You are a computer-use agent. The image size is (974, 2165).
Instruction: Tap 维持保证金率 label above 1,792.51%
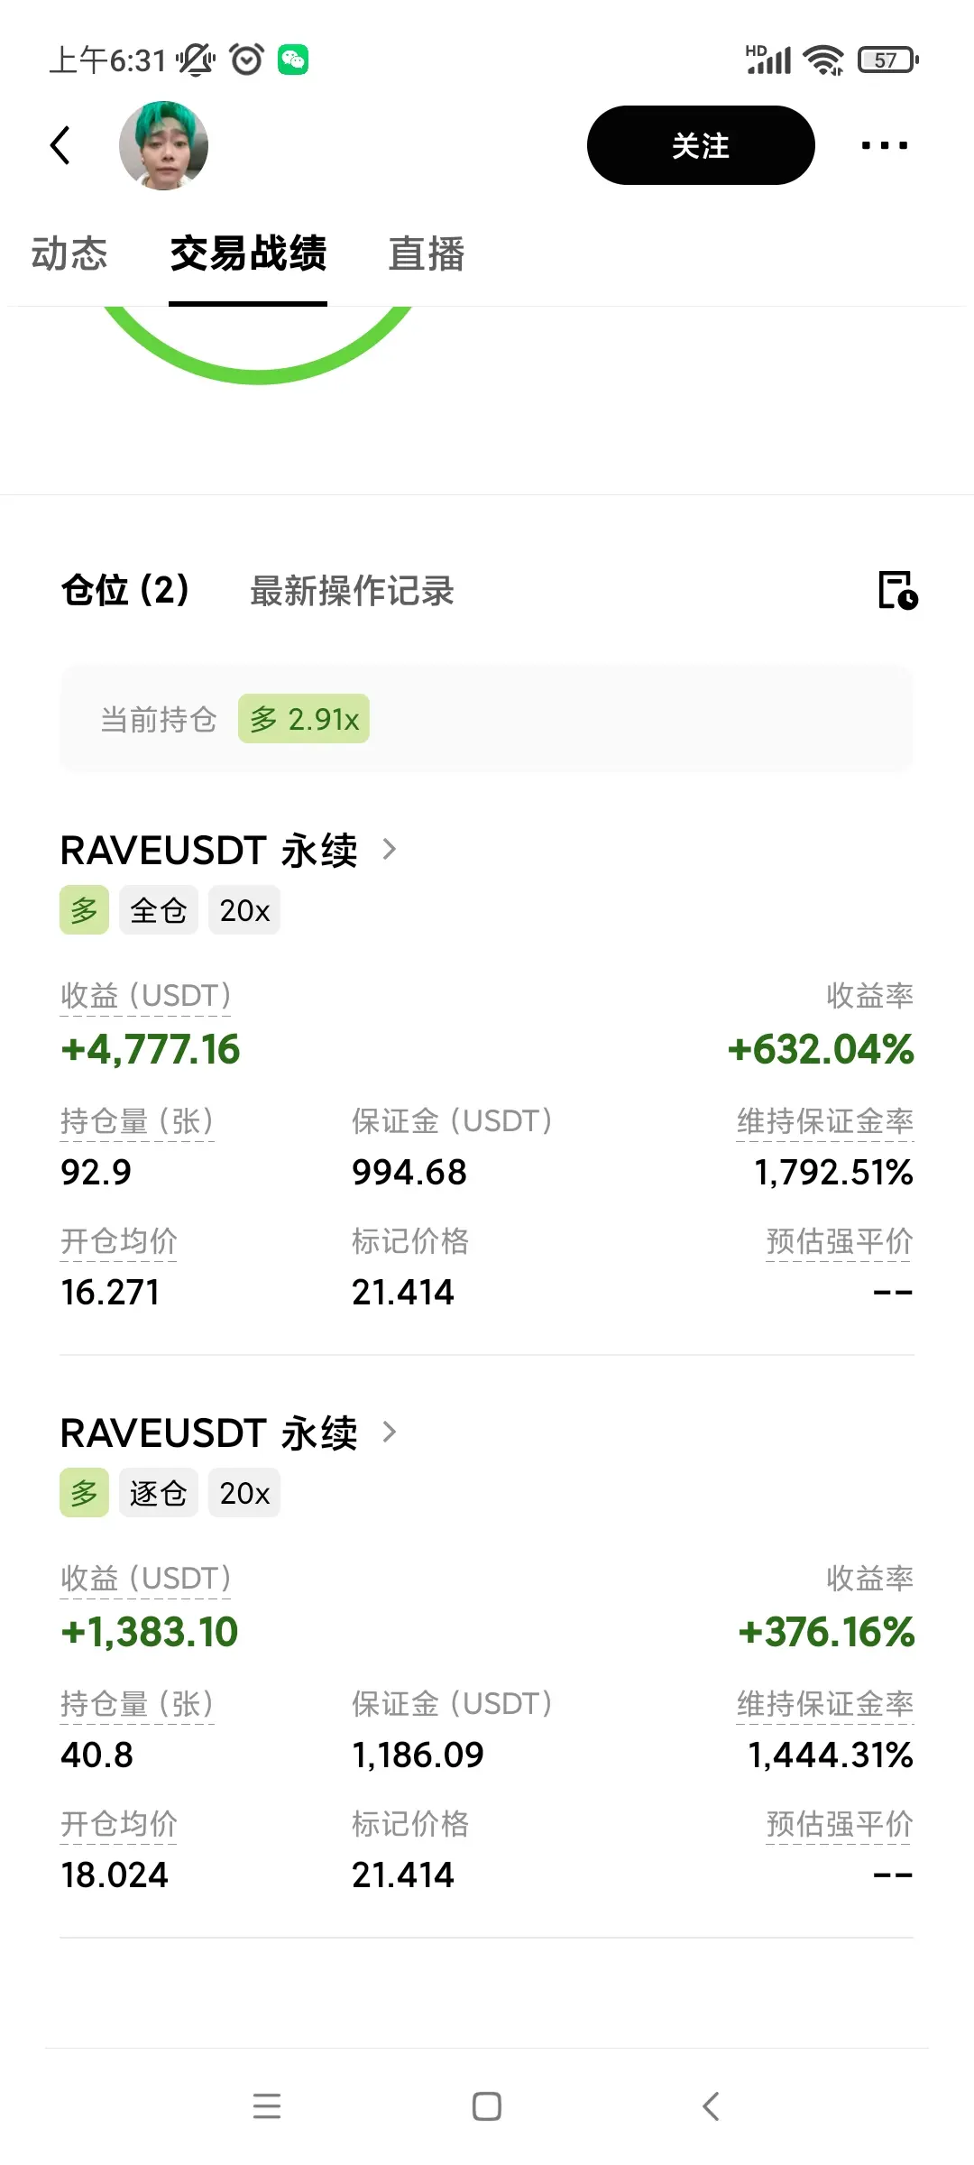point(825,1121)
